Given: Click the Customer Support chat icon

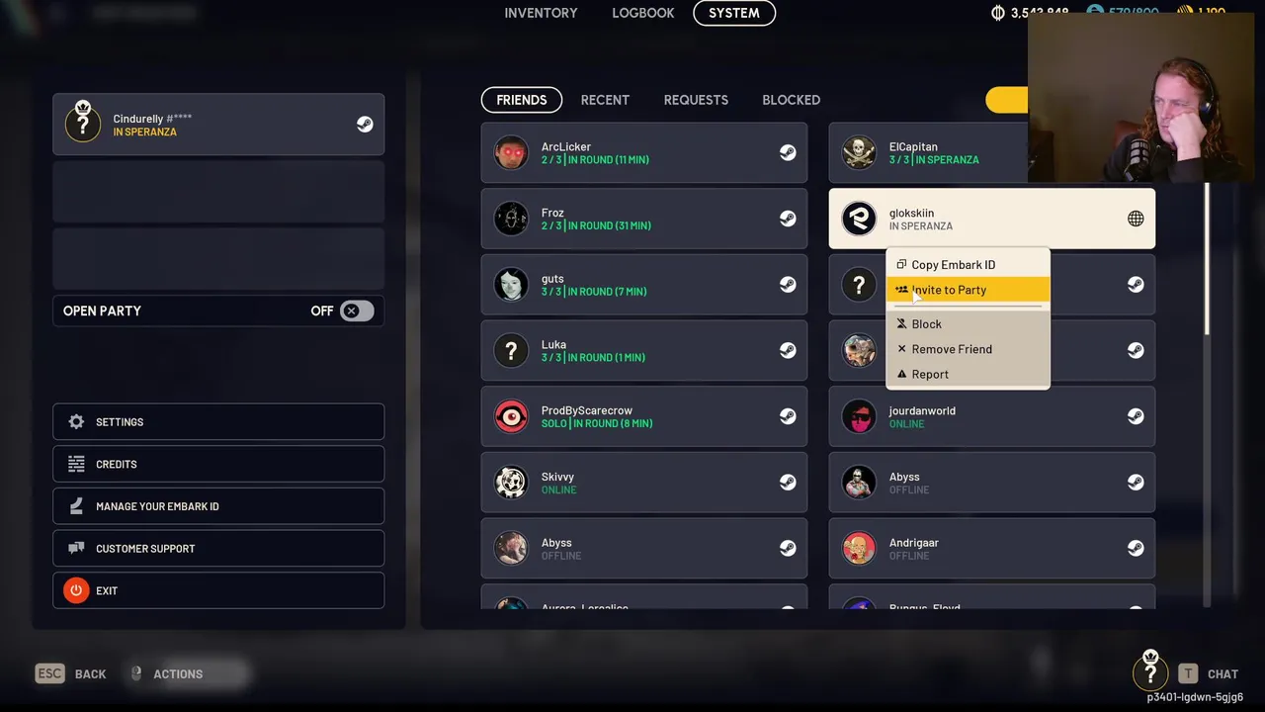Looking at the screenshot, I should (x=76, y=548).
